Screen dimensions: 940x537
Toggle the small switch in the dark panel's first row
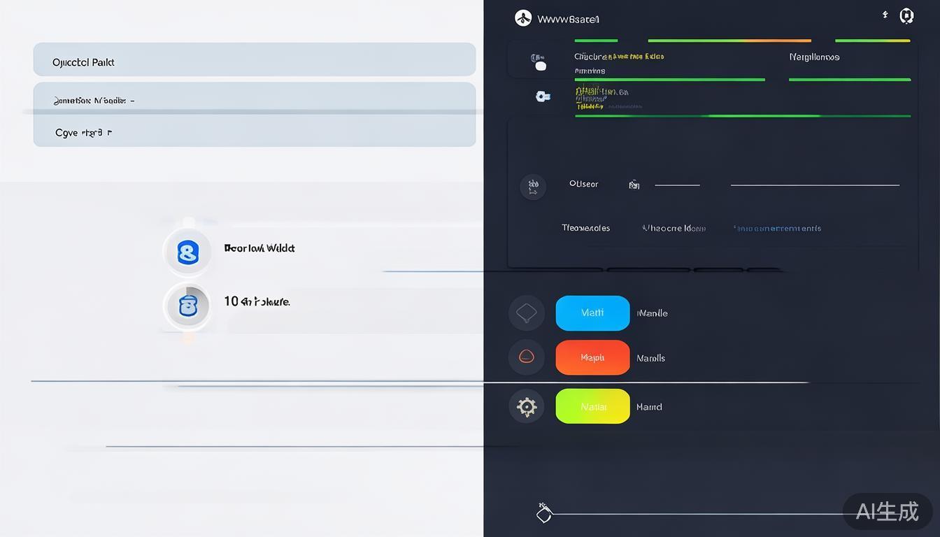click(x=538, y=62)
